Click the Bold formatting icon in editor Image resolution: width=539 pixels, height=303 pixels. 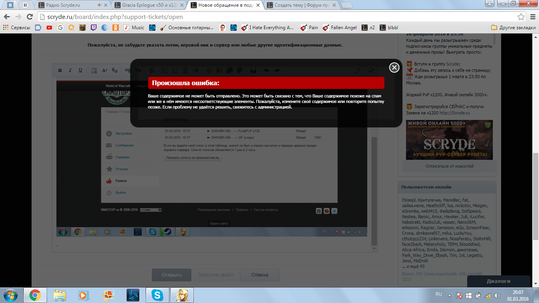pyautogui.click(x=60, y=71)
